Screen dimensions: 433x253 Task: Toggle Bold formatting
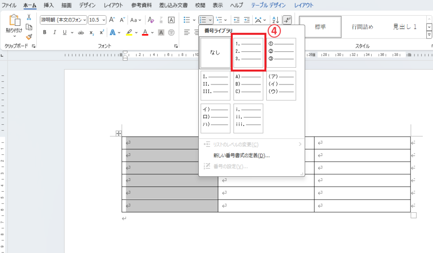pos(44,33)
